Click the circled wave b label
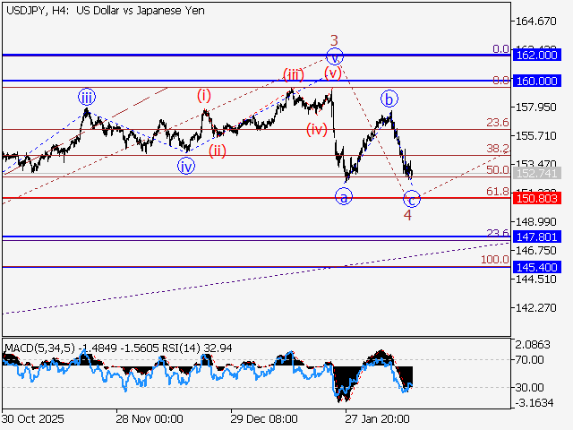 coord(389,98)
